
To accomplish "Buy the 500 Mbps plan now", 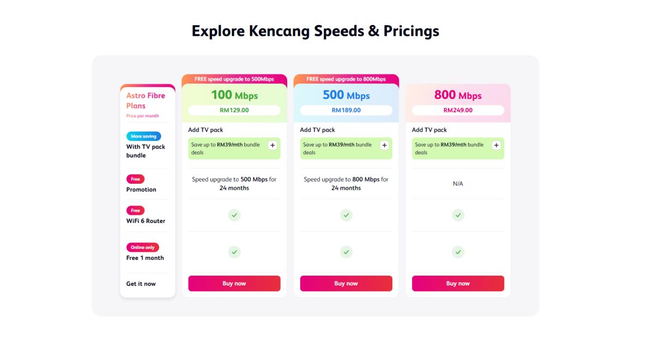I will coord(346,283).
